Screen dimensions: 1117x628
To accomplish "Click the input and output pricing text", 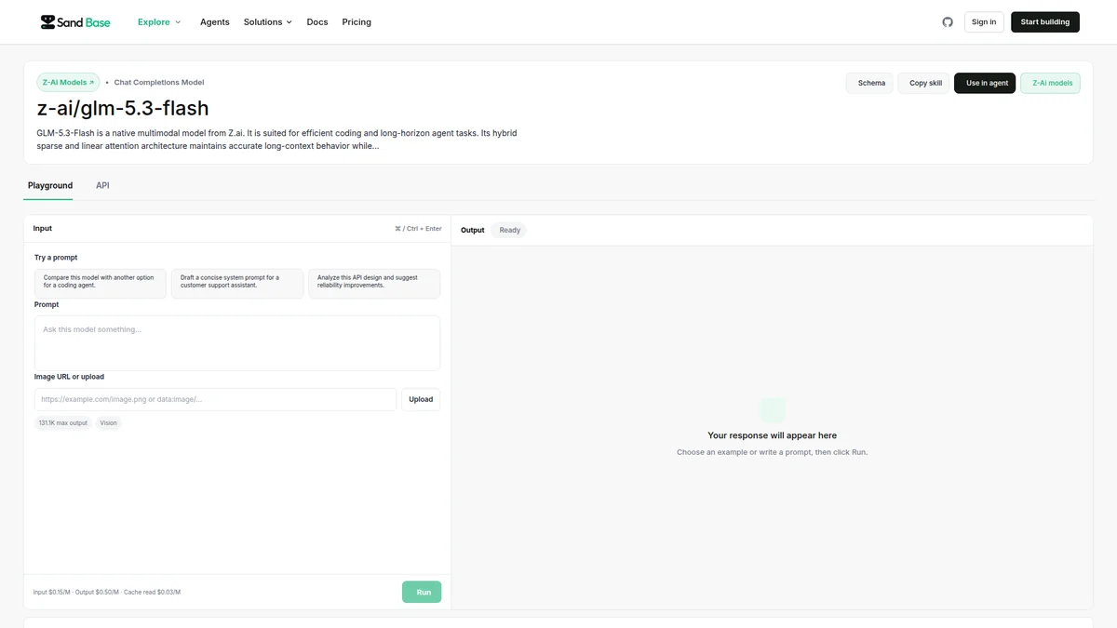I will (107, 592).
